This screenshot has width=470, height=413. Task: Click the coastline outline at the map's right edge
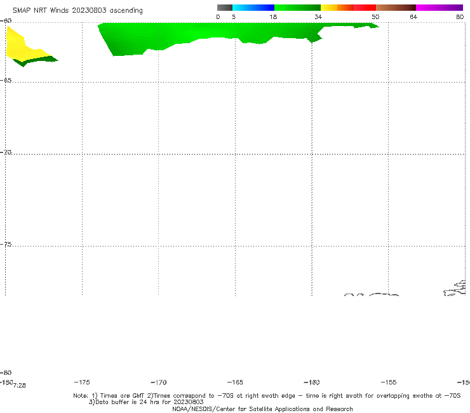point(455,288)
